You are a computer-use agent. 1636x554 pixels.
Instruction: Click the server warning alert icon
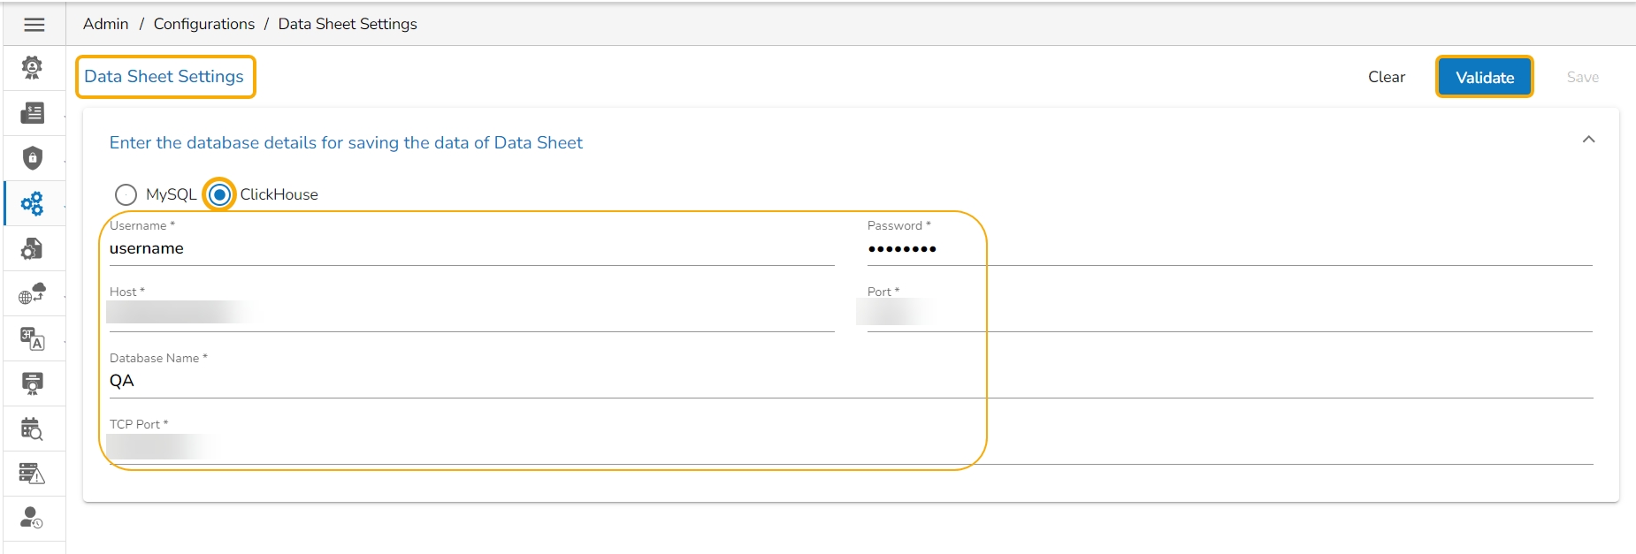[x=32, y=474]
